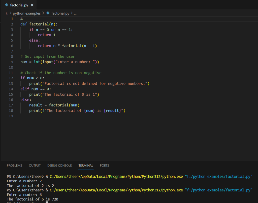This screenshot has width=258, height=203.
Task: Expand the "python examples" breadcrumb folder
Action: pyautogui.click(x=26, y=13)
